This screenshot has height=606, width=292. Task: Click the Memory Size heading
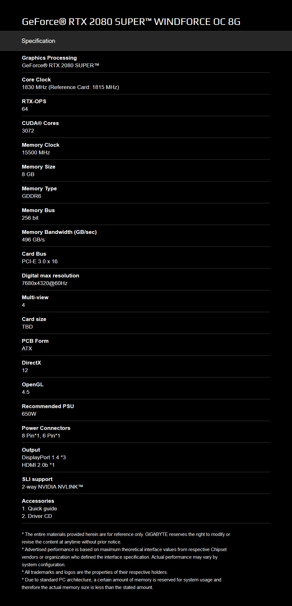pos(39,167)
